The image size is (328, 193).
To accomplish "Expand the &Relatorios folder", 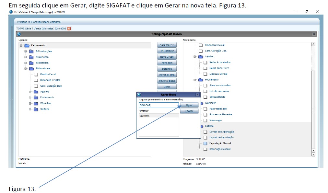I will click(26, 63).
